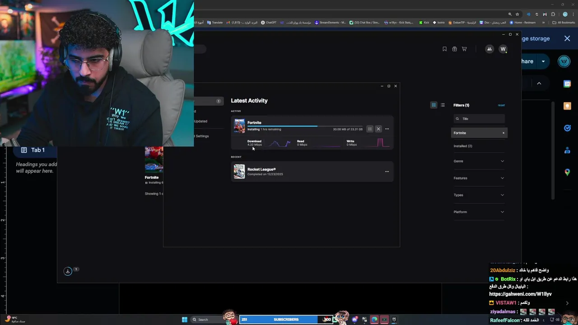Switch library to list view
Screen dimensions: 578x325
(443, 105)
